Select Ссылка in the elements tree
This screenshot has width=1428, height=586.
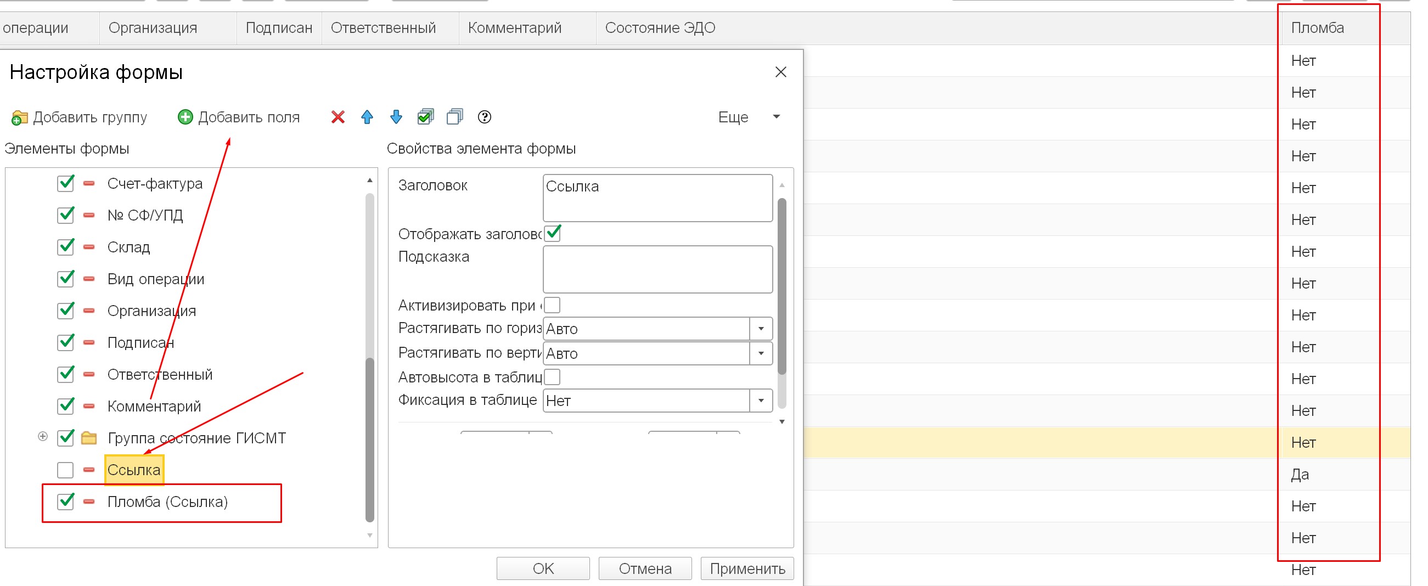click(x=134, y=470)
